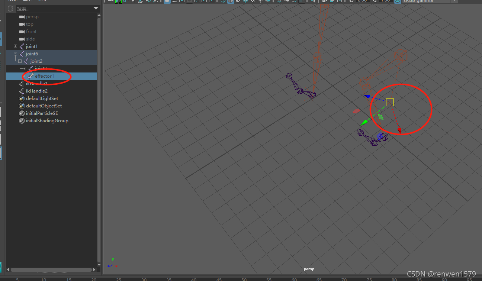Click the view axis gizmo in viewport corner

tap(112, 263)
